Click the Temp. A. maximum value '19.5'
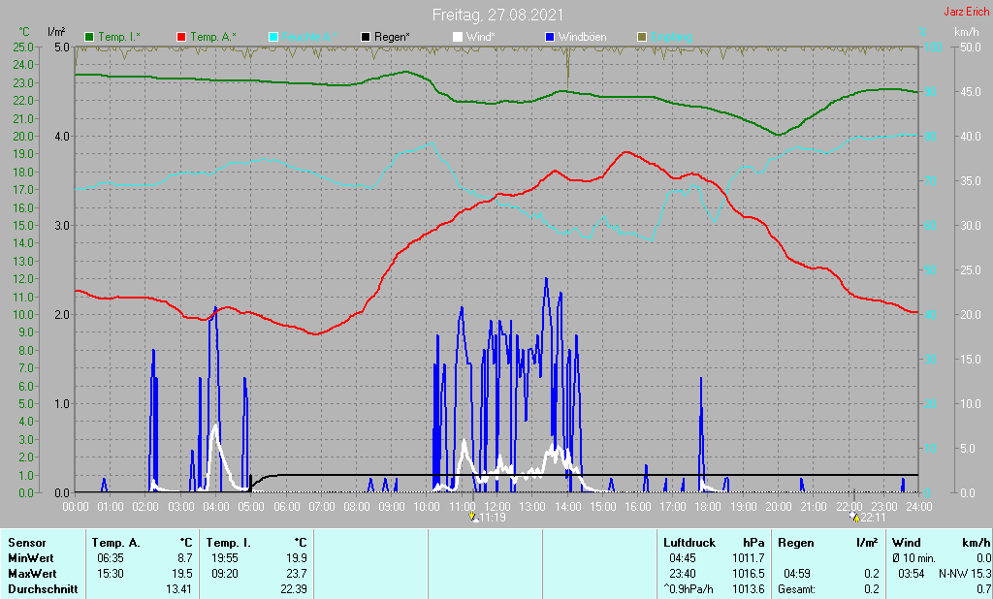The height and width of the screenshot is (599, 993). (182, 574)
